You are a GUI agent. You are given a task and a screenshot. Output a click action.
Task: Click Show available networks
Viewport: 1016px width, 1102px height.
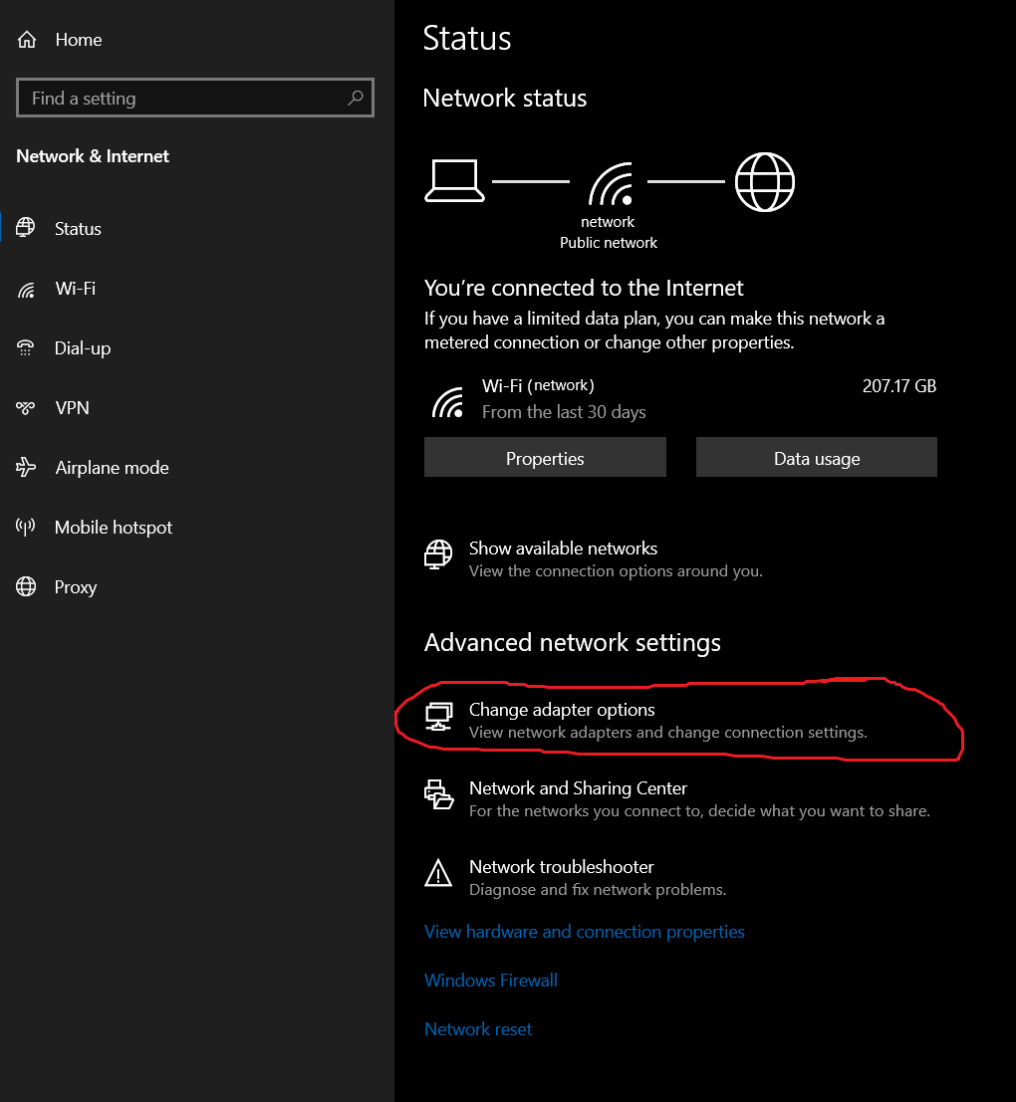pos(594,558)
